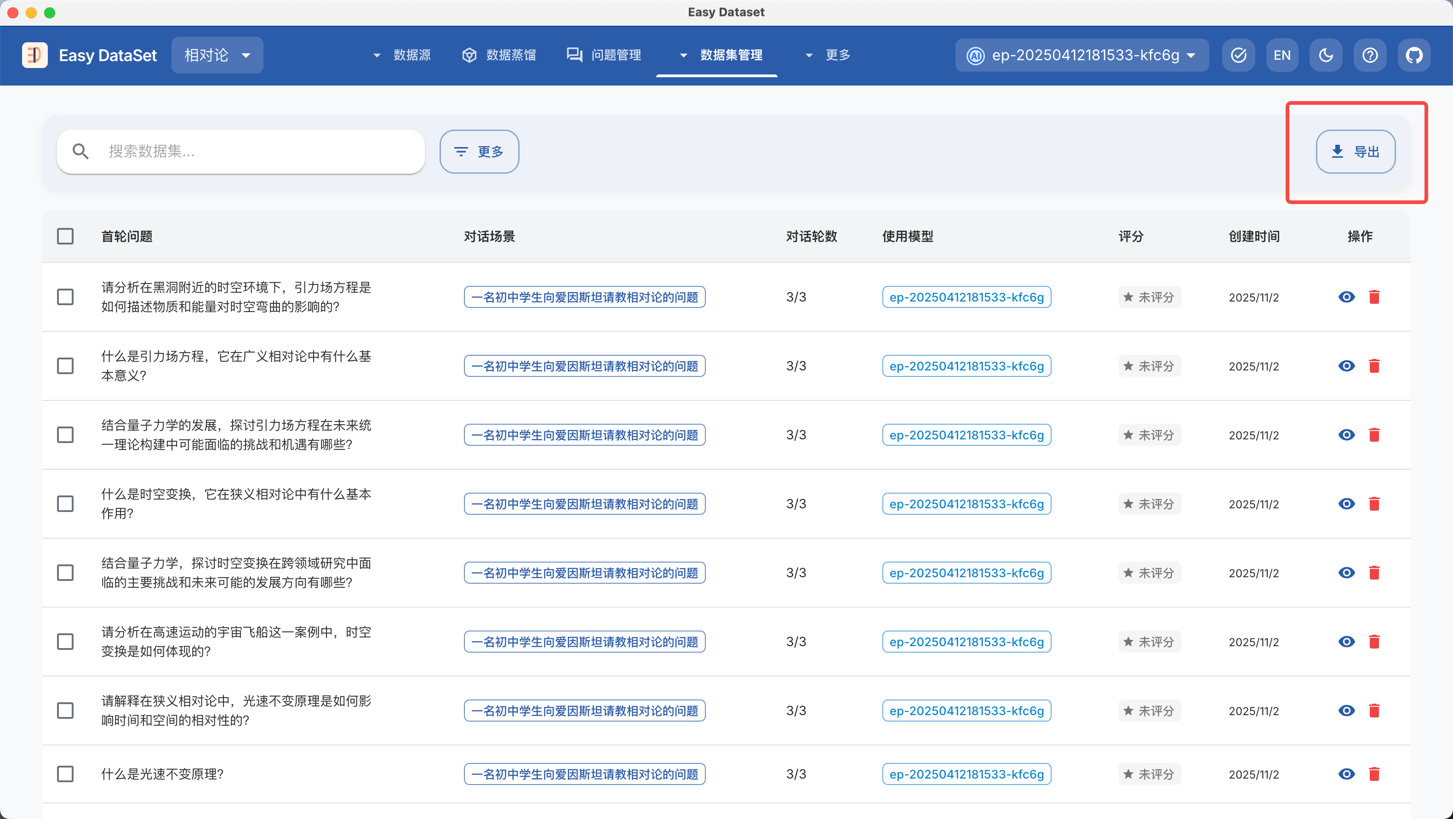This screenshot has width=1453, height=819.
Task: Select checkbox for 什么是引力场方程 row
Action: coord(65,366)
